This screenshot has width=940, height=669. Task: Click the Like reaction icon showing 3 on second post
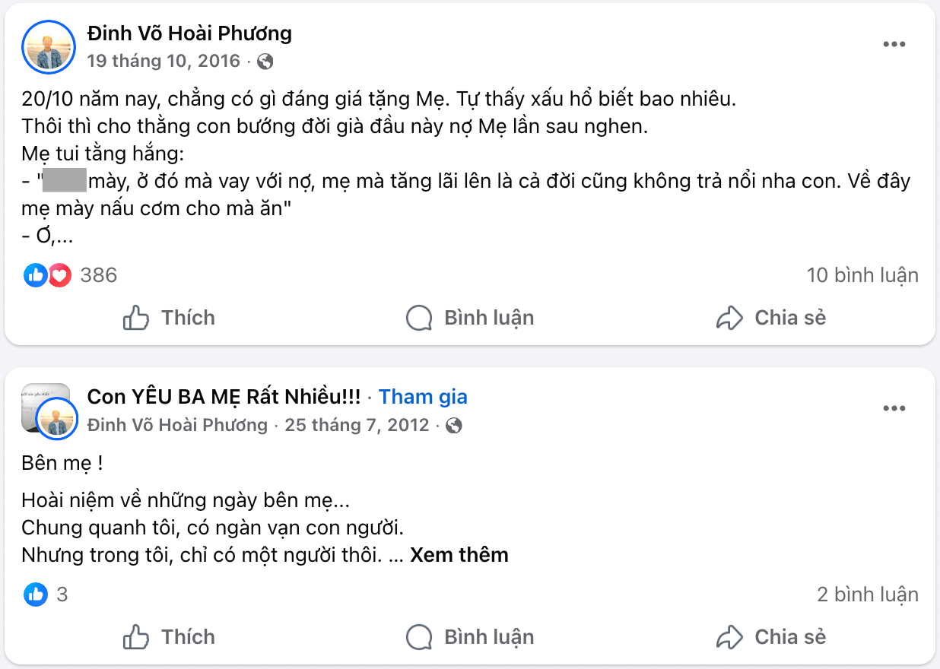pyautogui.click(x=35, y=594)
